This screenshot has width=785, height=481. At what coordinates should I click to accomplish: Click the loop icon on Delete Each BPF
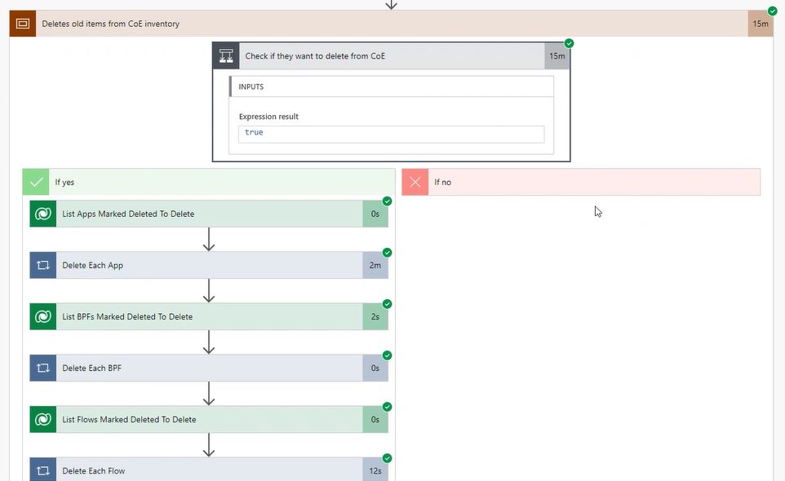click(x=43, y=368)
